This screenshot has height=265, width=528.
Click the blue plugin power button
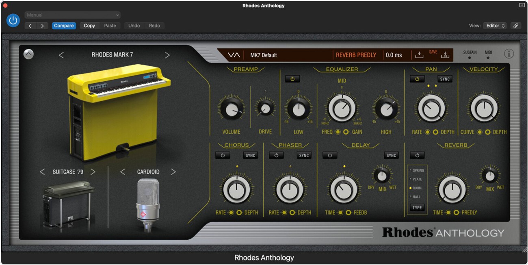[x=13, y=20]
